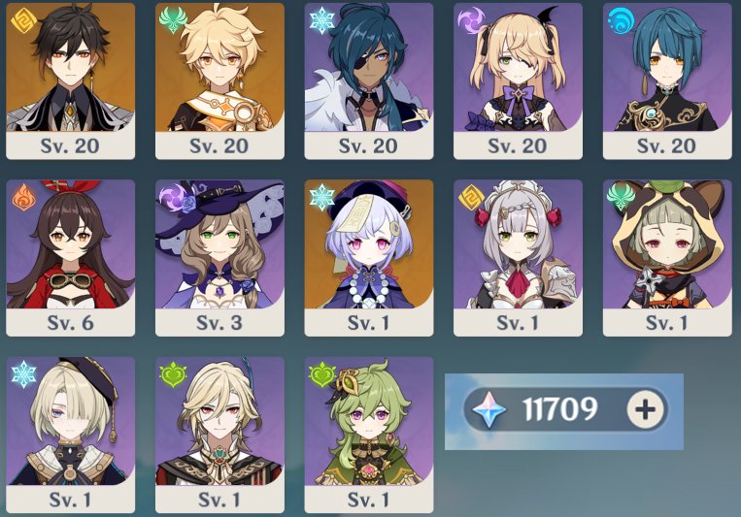Click the Electro element icon on Fischl

point(471,20)
